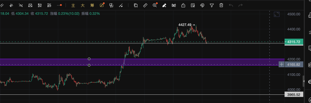Collapse the right sidebar using its edge handle
This screenshot has width=311, height=103.
(304, 81)
